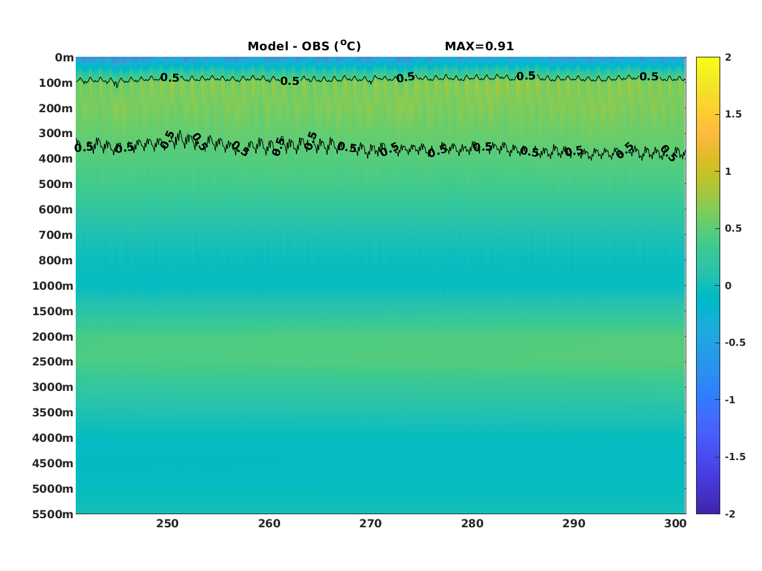Select the "MAX=0.91" annotation text

(x=479, y=46)
